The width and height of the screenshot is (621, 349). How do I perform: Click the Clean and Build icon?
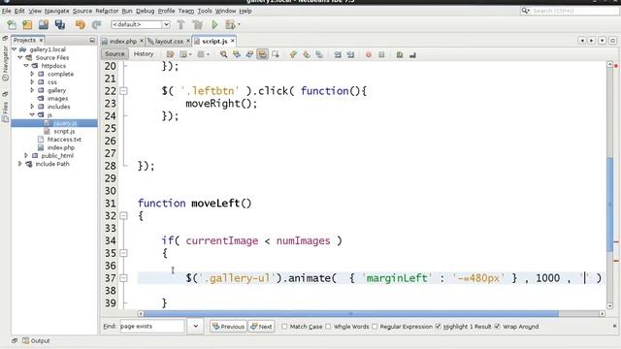pyautogui.click(x=197, y=24)
